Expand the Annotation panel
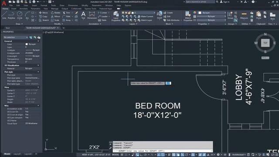 point(95,24)
